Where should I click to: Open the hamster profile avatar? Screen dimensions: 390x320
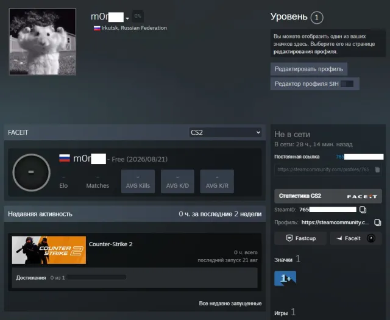click(x=43, y=41)
